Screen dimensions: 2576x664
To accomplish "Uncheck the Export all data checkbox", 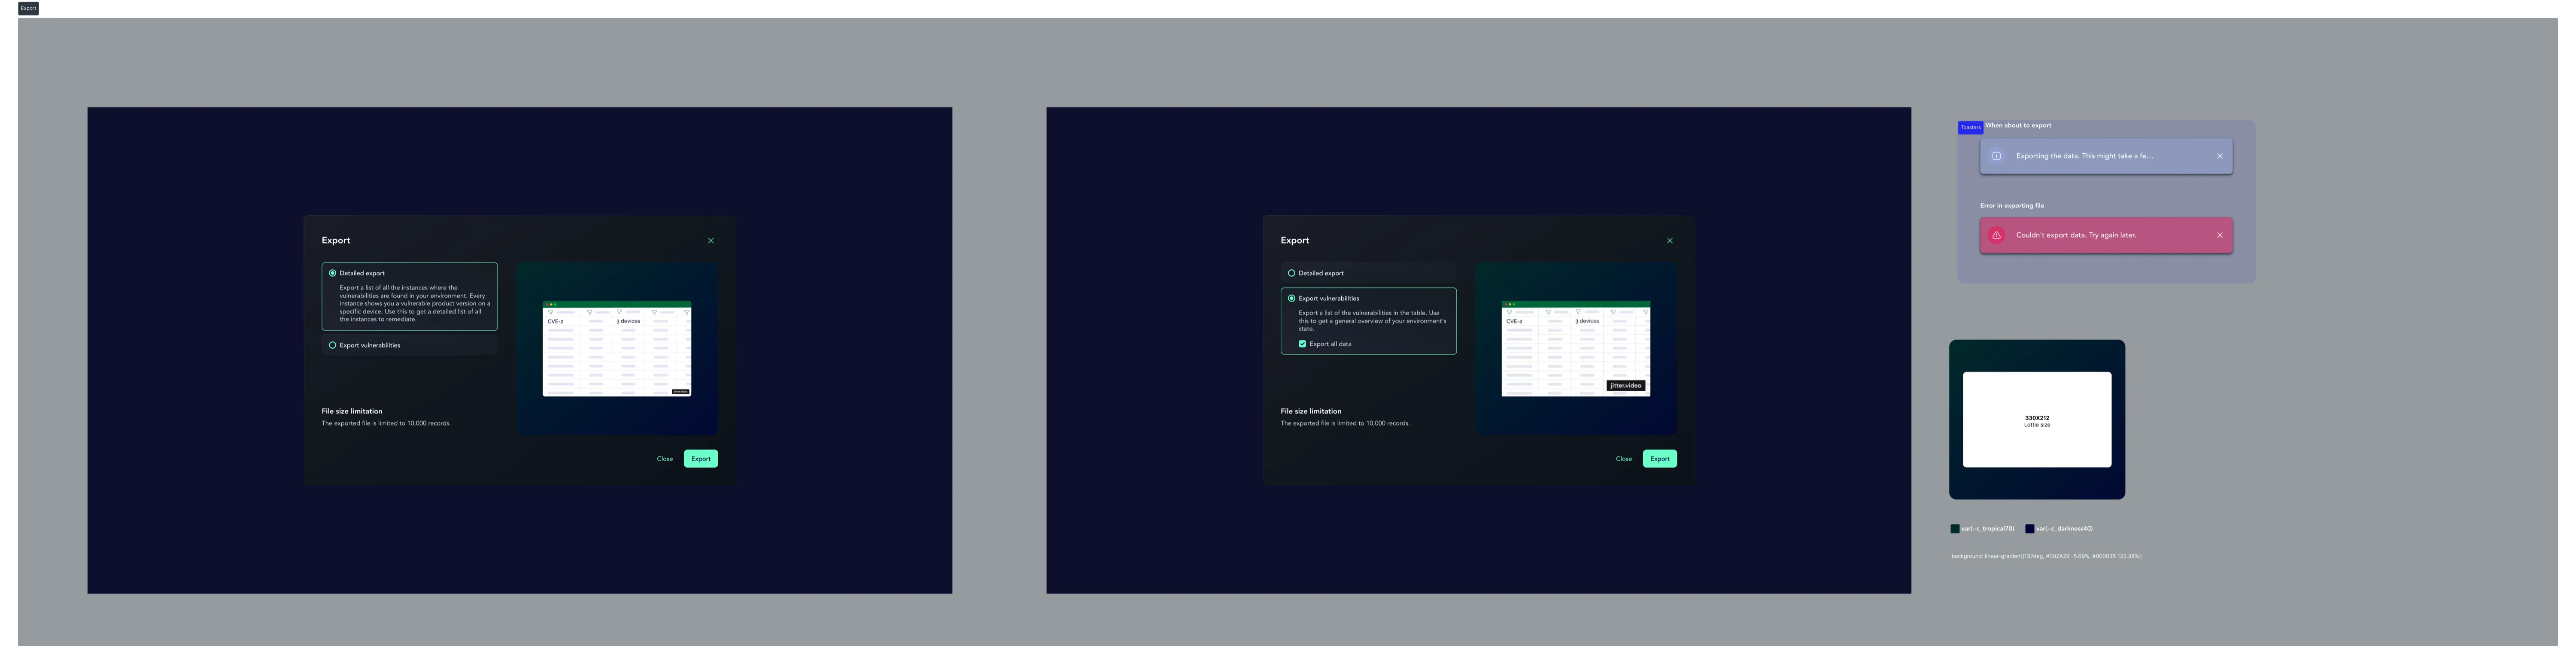I will coord(1302,344).
